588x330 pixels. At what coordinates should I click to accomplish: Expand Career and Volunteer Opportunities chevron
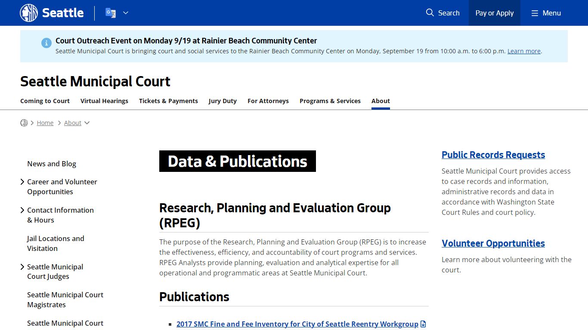22,182
